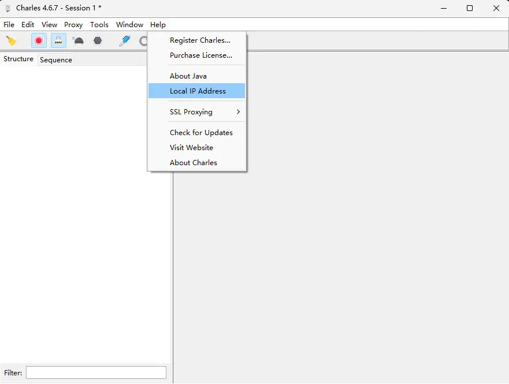
Task: Open the Edit menu
Action: point(28,25)
